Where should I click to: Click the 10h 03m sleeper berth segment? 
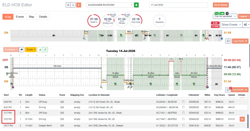point(57,68)
